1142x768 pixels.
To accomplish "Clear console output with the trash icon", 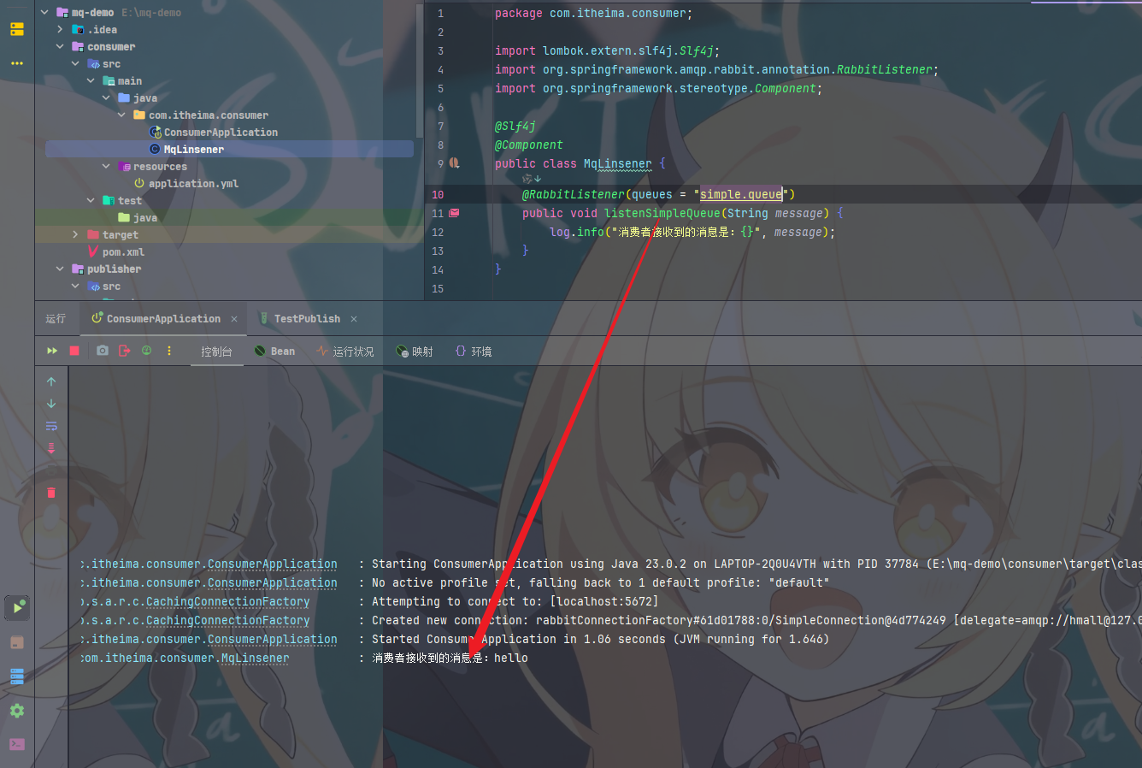I will tap(51, 492).
